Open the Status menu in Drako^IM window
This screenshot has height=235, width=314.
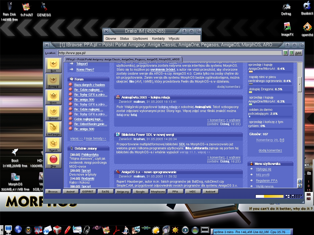click(124, 39)
